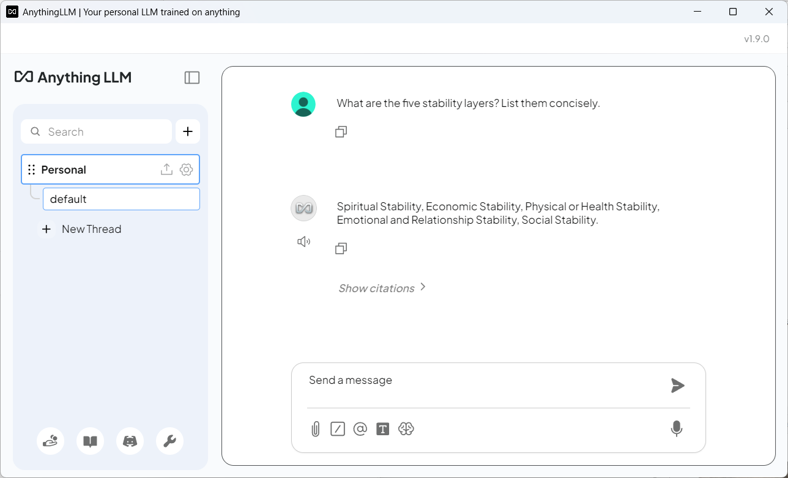The image size is (788, 478).
Task: Select the default thread
Action: point(121,199)
